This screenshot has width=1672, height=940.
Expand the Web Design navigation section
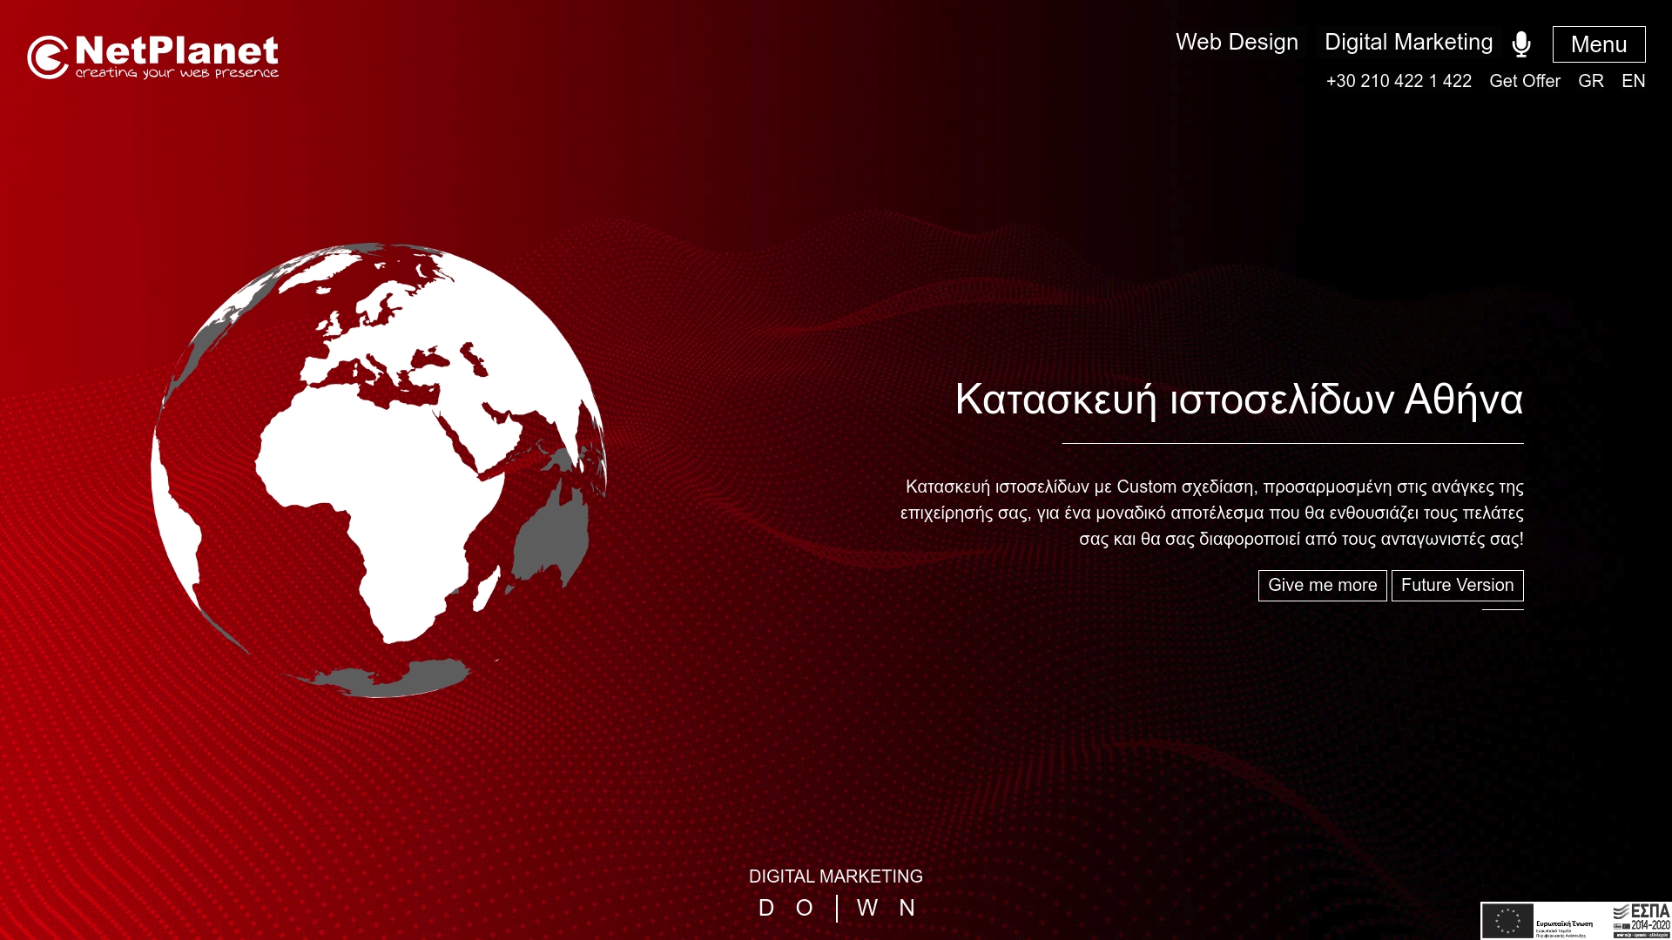pyautogui.click(x=1237, y=42)
